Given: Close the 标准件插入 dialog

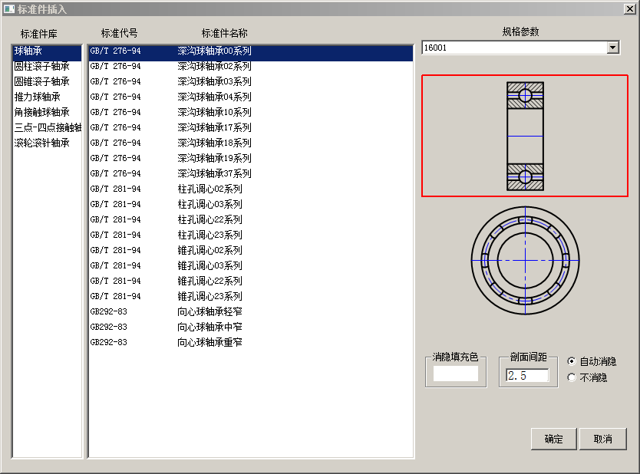Looking at the screenshot, I should click(629, 9).
